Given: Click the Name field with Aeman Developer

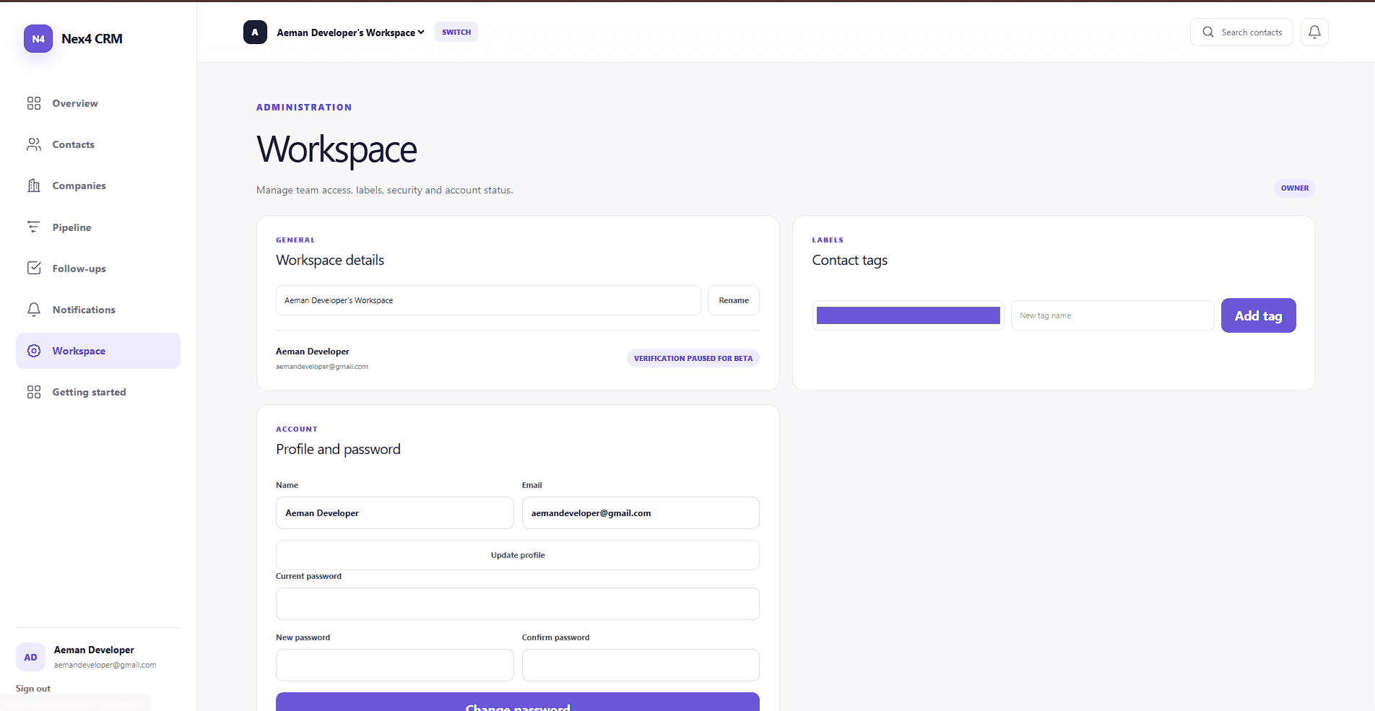Looking at the screenshot, I should [x=395, y=513].
